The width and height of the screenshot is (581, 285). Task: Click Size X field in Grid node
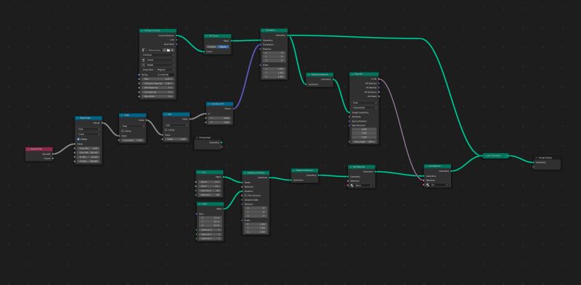tap(210, 182)
